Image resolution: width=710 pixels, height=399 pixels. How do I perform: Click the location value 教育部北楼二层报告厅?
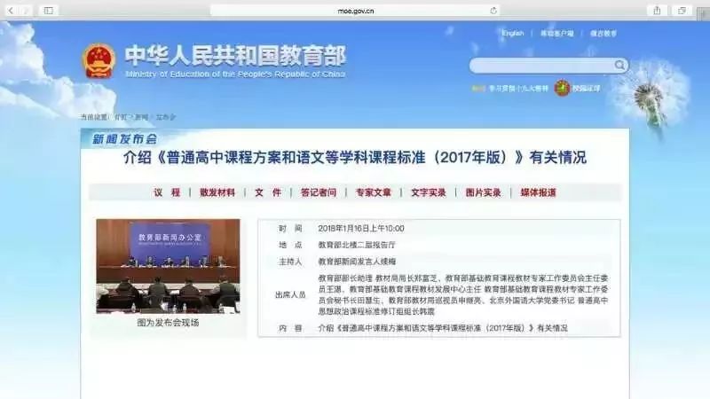[x=357, y=246]
